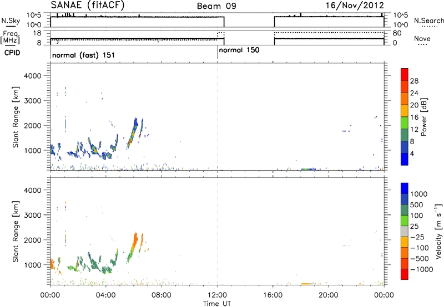
Task: Click the SANAE (fitACF) plot title
Action: 88,5
